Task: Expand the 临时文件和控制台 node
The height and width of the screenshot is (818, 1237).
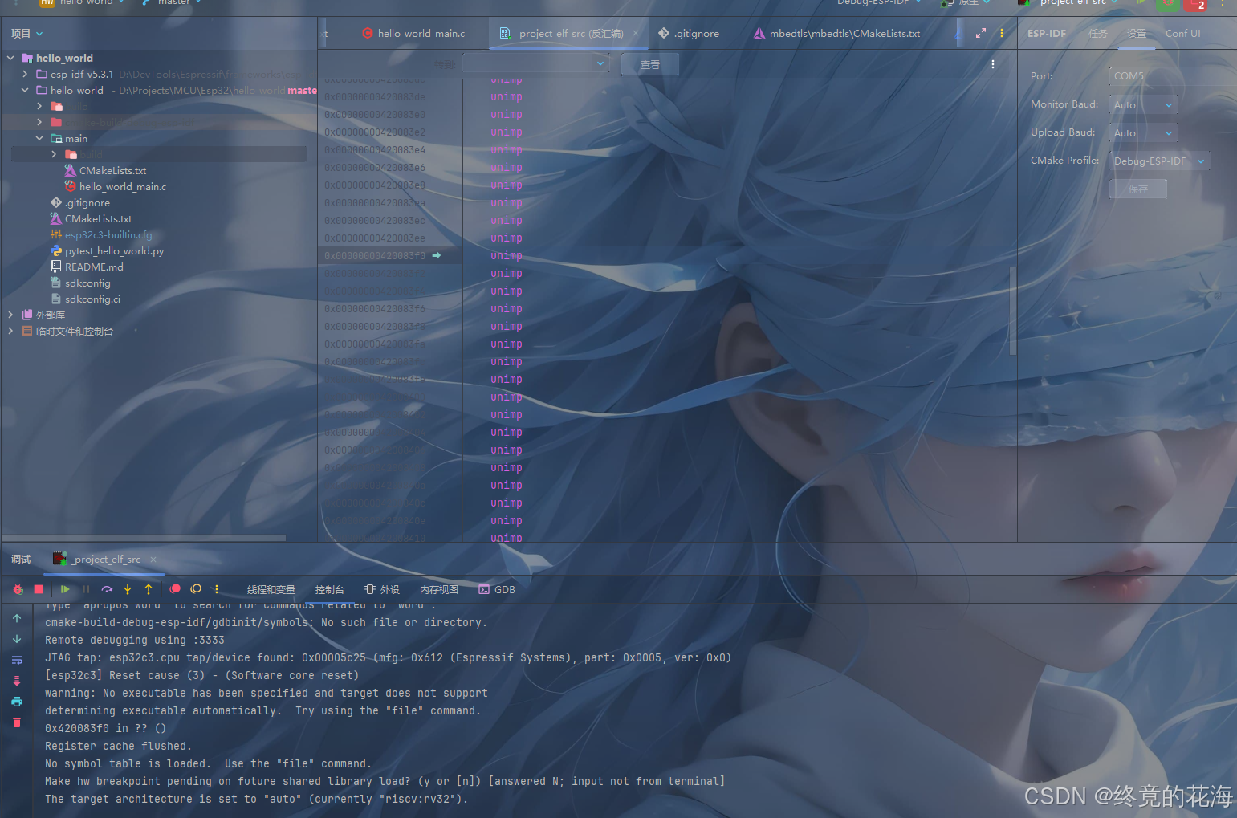Action: coord(10,331)
